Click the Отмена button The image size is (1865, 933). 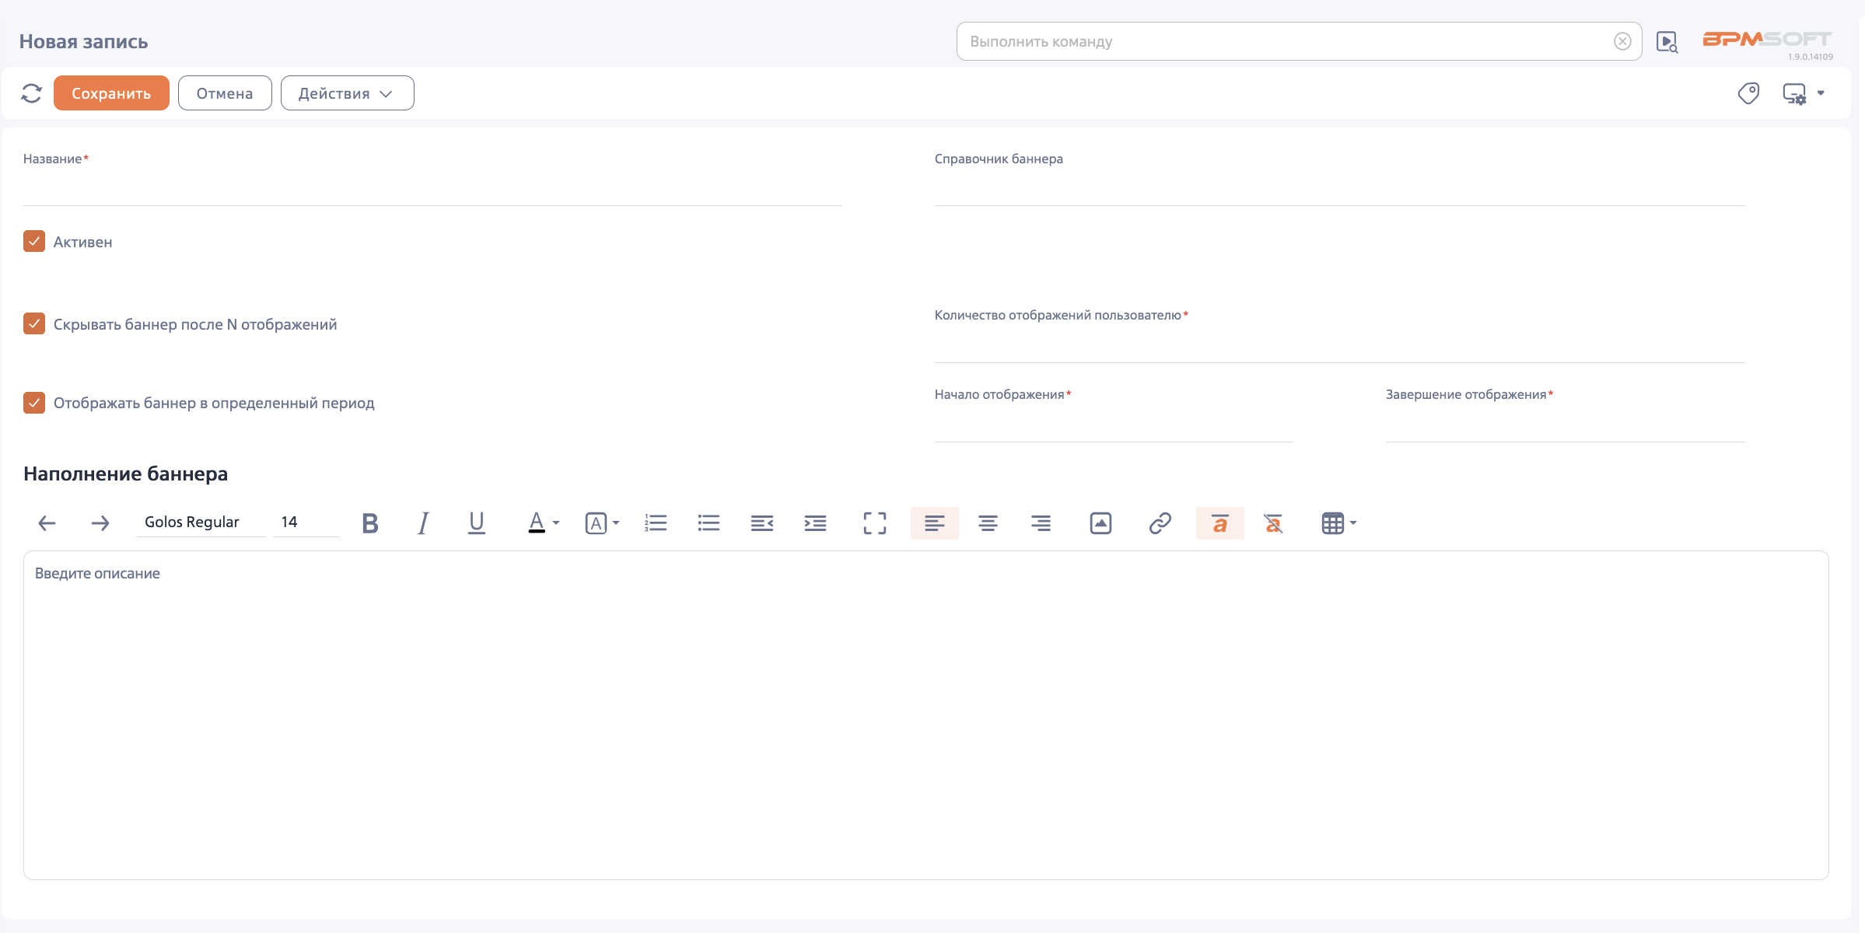[225, 93]
